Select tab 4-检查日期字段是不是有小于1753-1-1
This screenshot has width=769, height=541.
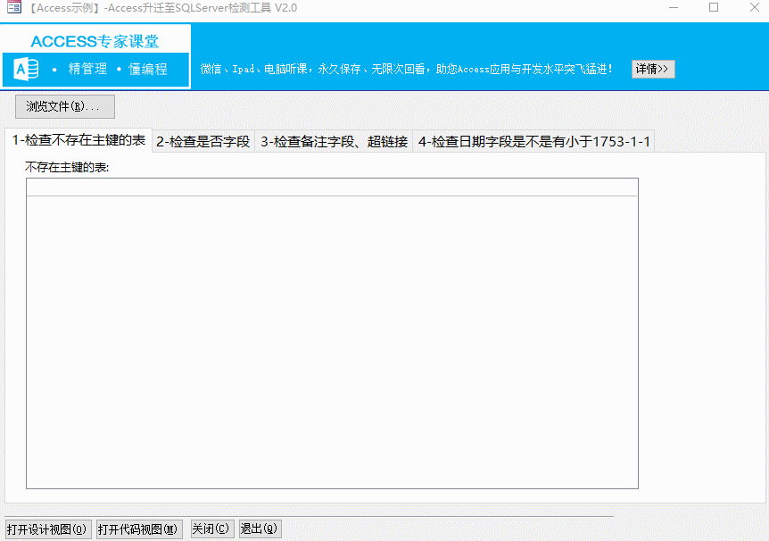tap(534, 142)
